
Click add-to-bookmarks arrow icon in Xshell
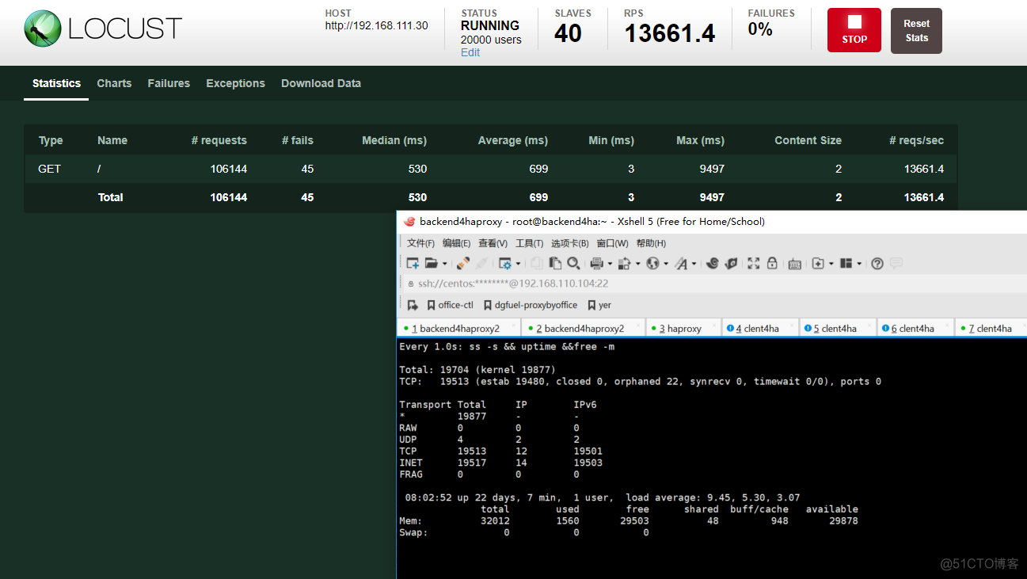click(413, 305)
